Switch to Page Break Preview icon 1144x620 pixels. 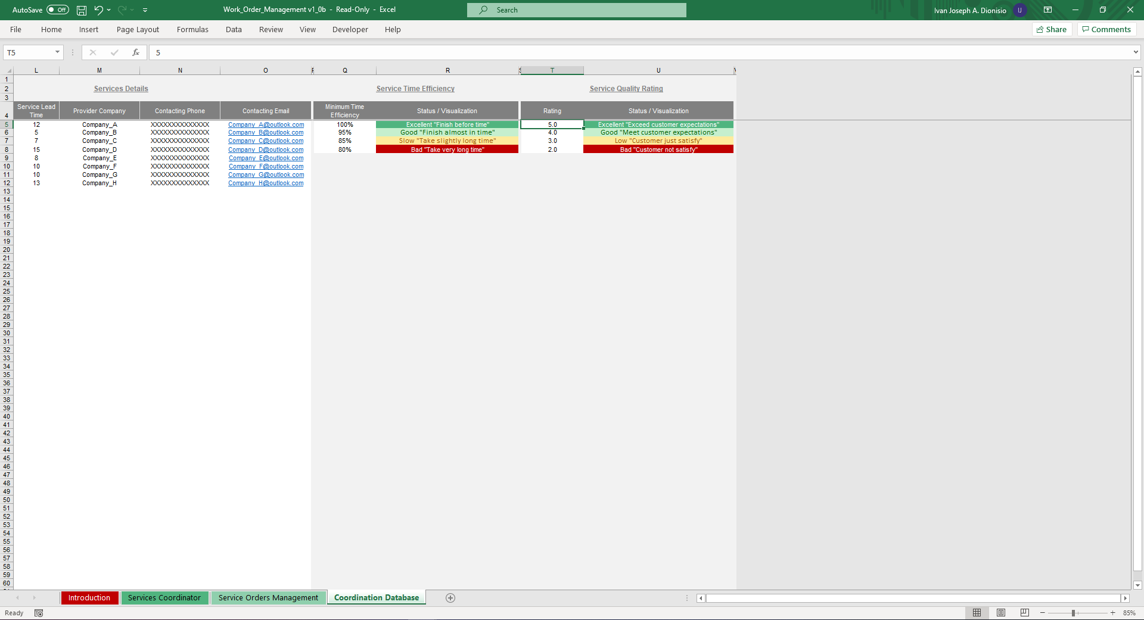point(1025,613)
